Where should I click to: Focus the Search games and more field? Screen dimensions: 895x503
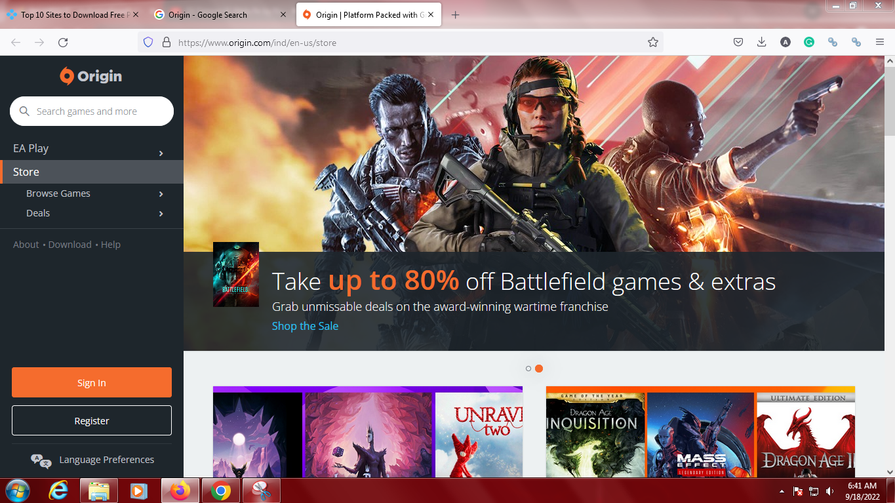(92, 111)
